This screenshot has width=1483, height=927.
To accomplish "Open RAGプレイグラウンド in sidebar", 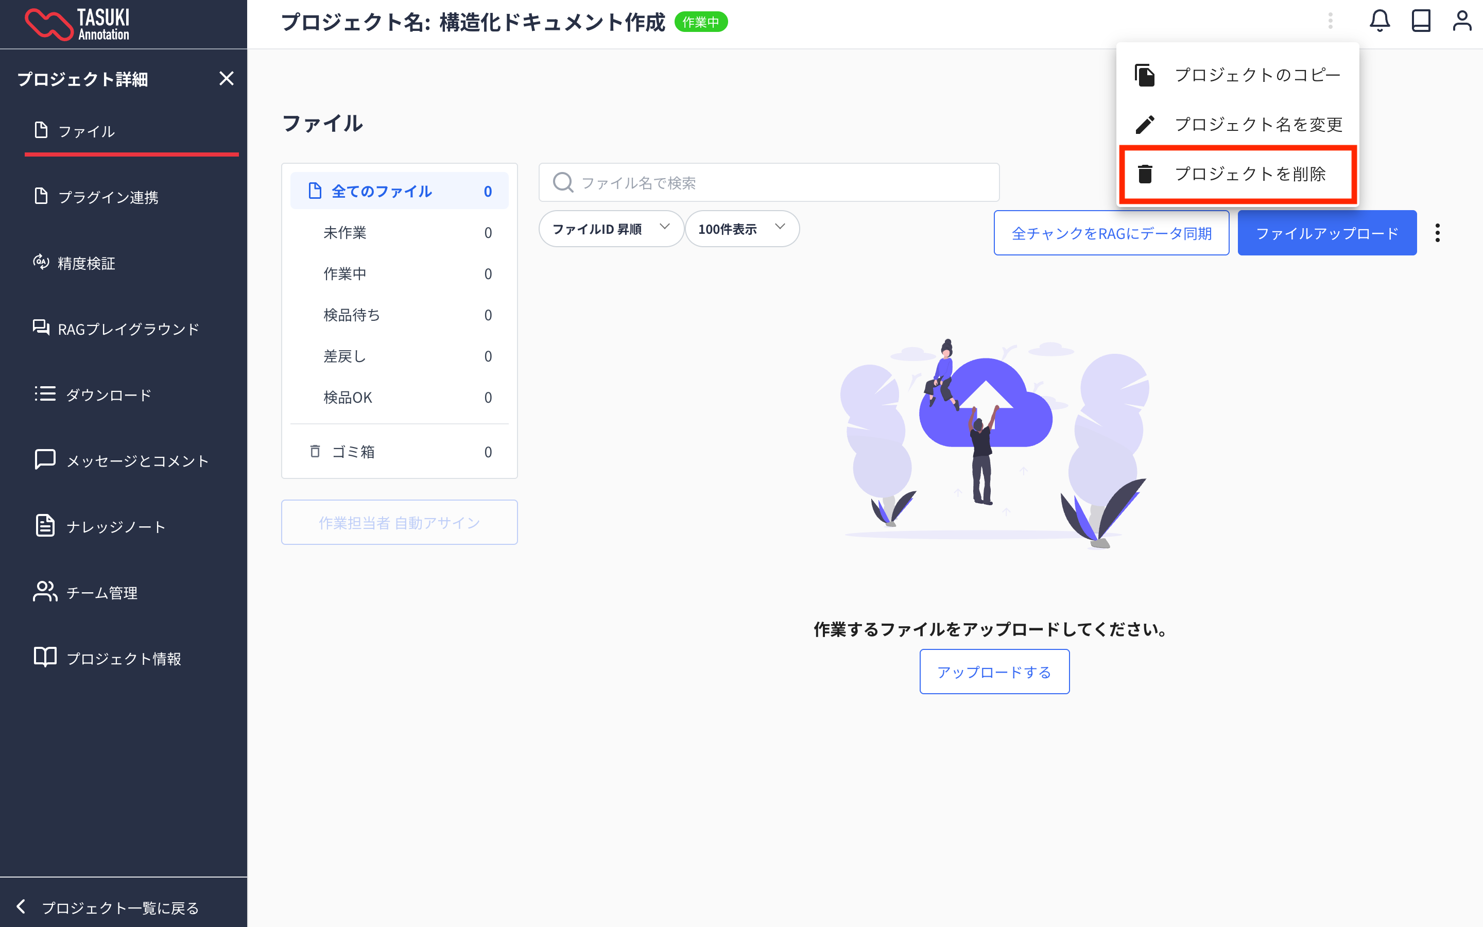I will 128,329.
